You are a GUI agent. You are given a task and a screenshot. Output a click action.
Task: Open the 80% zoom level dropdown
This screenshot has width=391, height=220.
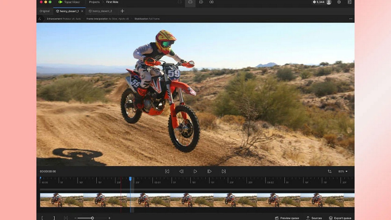pyautogui.click(x=343, y=171)
